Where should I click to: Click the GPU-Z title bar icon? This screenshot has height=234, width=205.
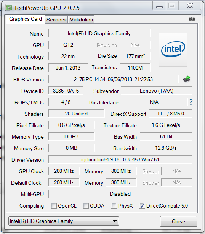(8, 8)
